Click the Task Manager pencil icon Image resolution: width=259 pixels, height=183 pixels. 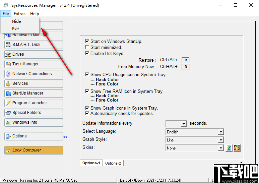click(8, 64)
